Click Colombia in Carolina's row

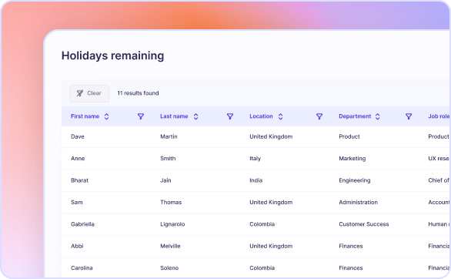click(x=262, y=268)
